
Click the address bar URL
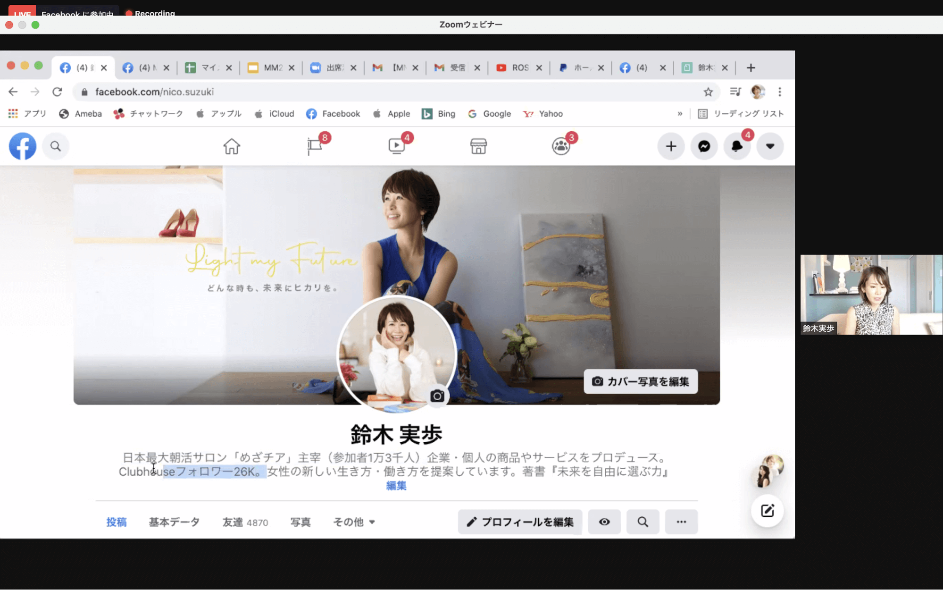[154, 92]
